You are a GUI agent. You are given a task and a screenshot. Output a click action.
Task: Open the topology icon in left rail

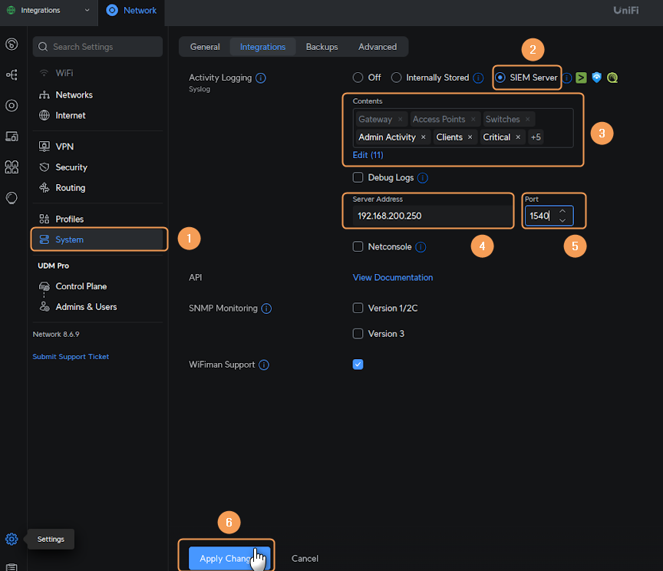(12, 74)
